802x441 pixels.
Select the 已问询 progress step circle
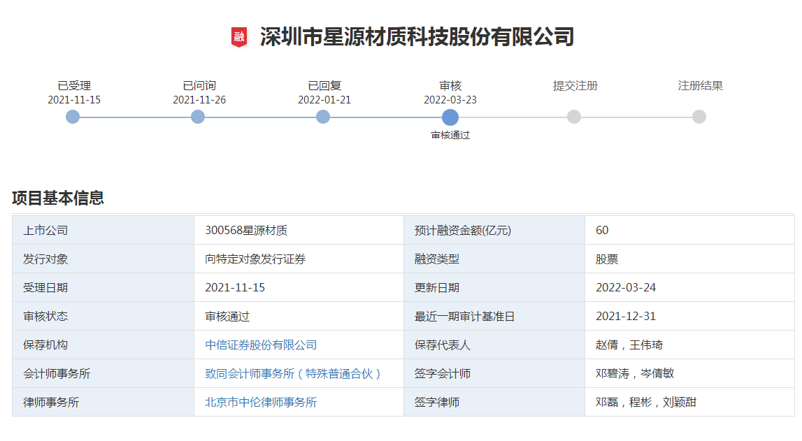198,117
